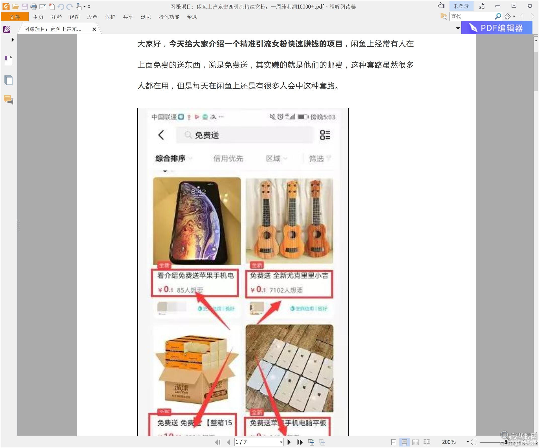Image resolution: width=539 pixels, height=448 pixels.
Task: Expand the 200% zoom level dropdown
Action: pos(468,442)
